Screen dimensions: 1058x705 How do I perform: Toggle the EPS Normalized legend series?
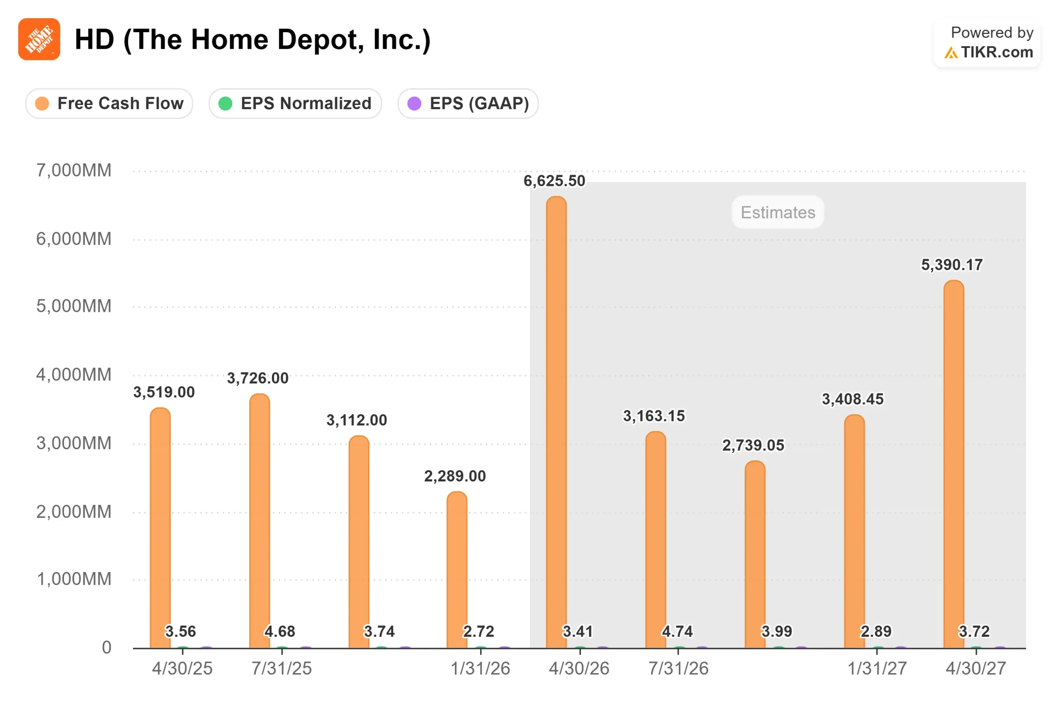click(x=295, y=103)
